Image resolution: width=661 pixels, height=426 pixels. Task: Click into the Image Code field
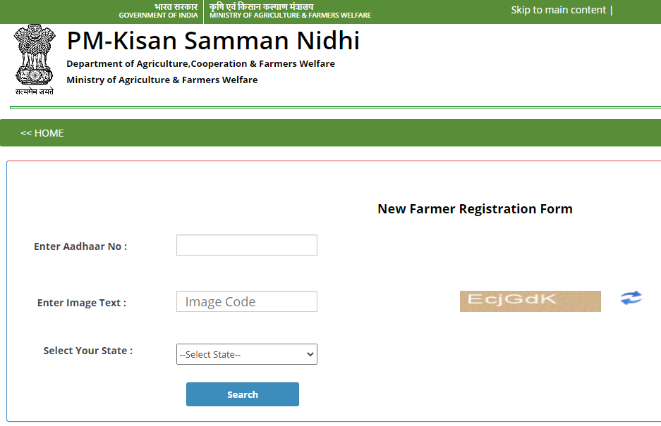[246, 301]
